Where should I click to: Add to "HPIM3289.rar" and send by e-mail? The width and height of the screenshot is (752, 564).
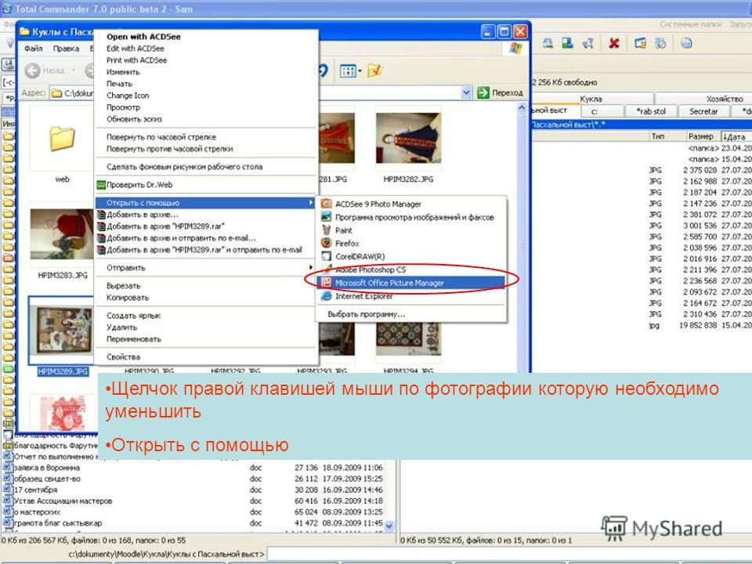(206, 250)
